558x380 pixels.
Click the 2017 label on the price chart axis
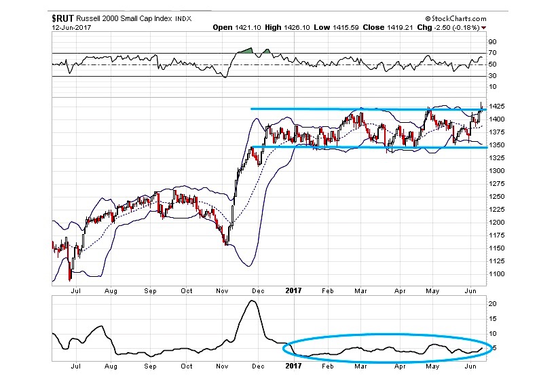(293, 290)
